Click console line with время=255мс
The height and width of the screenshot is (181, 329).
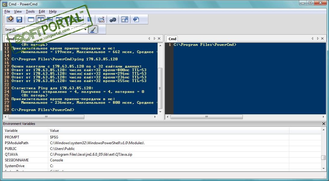click(79, 81)
